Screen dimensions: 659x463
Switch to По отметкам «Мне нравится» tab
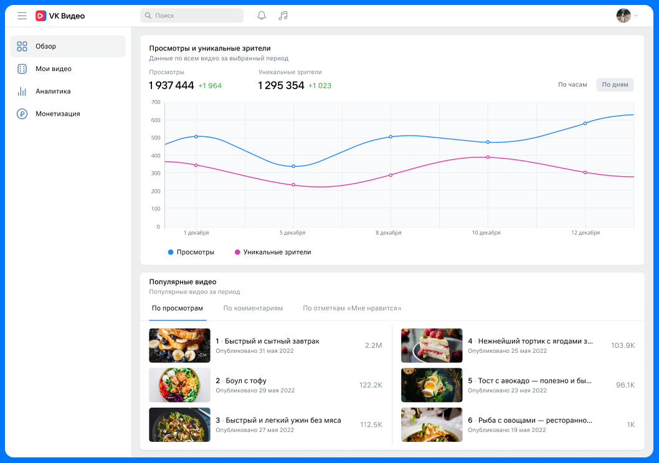(x=352, y=308)
